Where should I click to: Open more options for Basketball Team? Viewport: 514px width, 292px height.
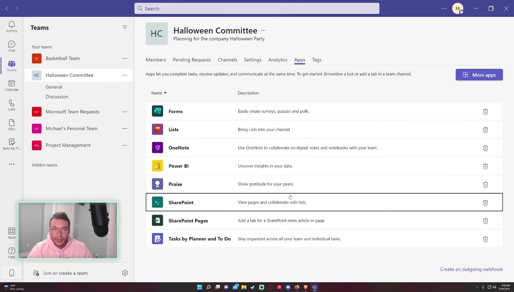click(125, 58)
